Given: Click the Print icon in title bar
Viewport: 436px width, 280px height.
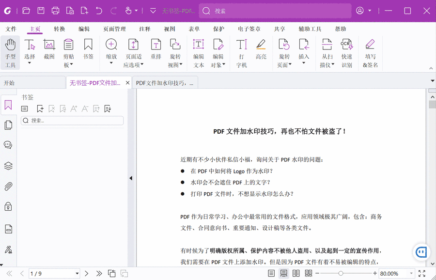Looking at the screenshot, I should (56, 11).
